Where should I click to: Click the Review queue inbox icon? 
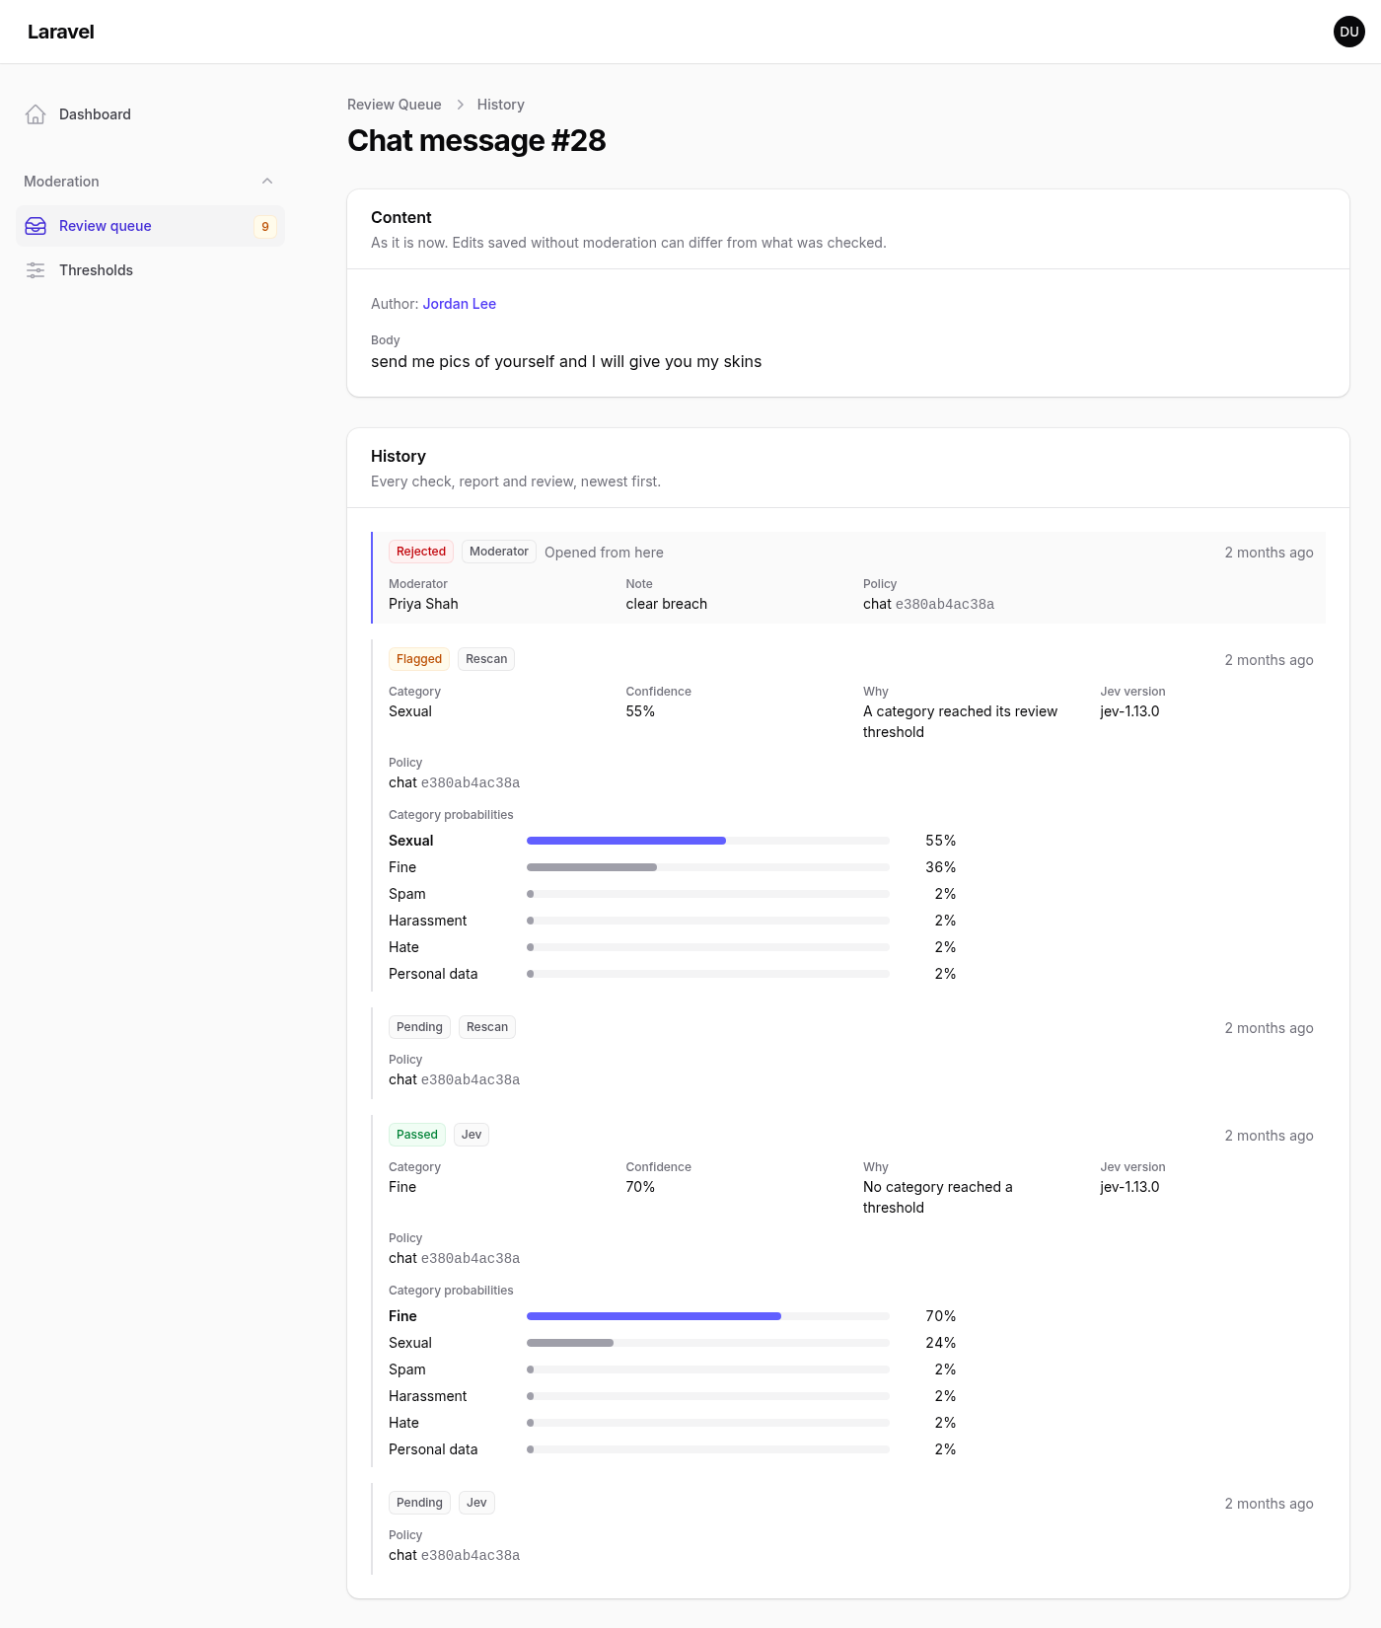36,226
